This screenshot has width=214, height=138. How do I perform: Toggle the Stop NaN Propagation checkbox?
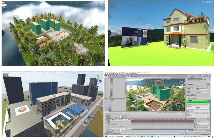[195, 94]
